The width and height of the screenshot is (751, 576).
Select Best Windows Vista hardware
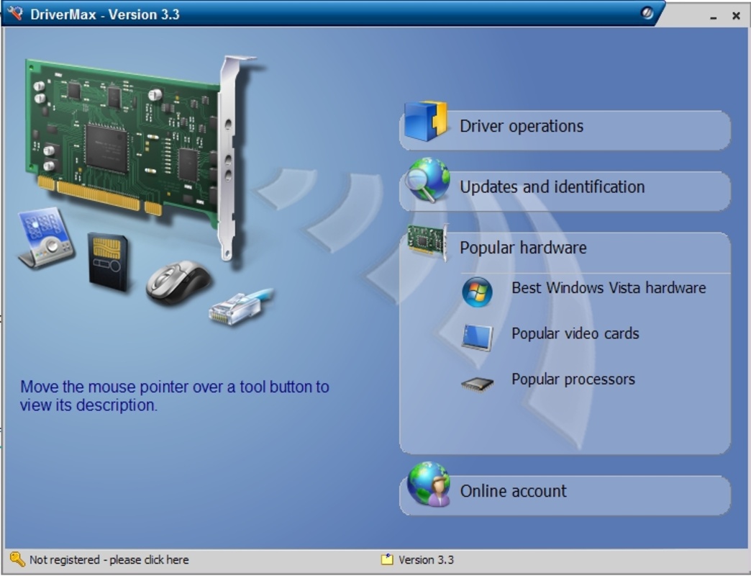click(x=607, y=288)
